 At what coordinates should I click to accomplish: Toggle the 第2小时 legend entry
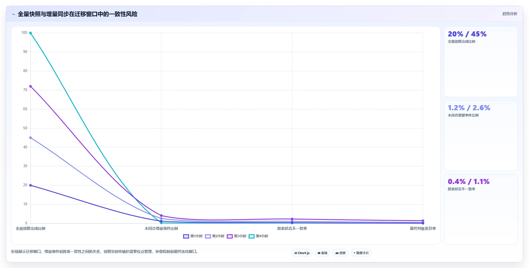tap(215, 236)
